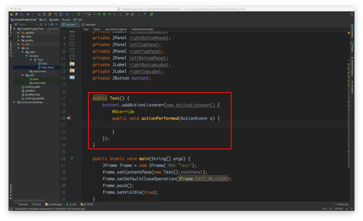Click the abc label gutter icon on line 12
Viewport: 363px width, 221px height.
pyautogui.click(x=72, y=64)
